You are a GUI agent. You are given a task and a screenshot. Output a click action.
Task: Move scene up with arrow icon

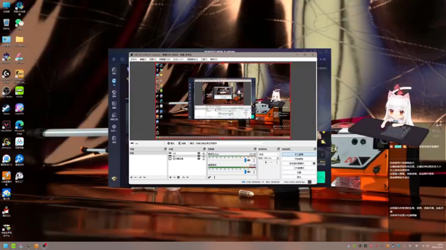[x=140, y=177]
